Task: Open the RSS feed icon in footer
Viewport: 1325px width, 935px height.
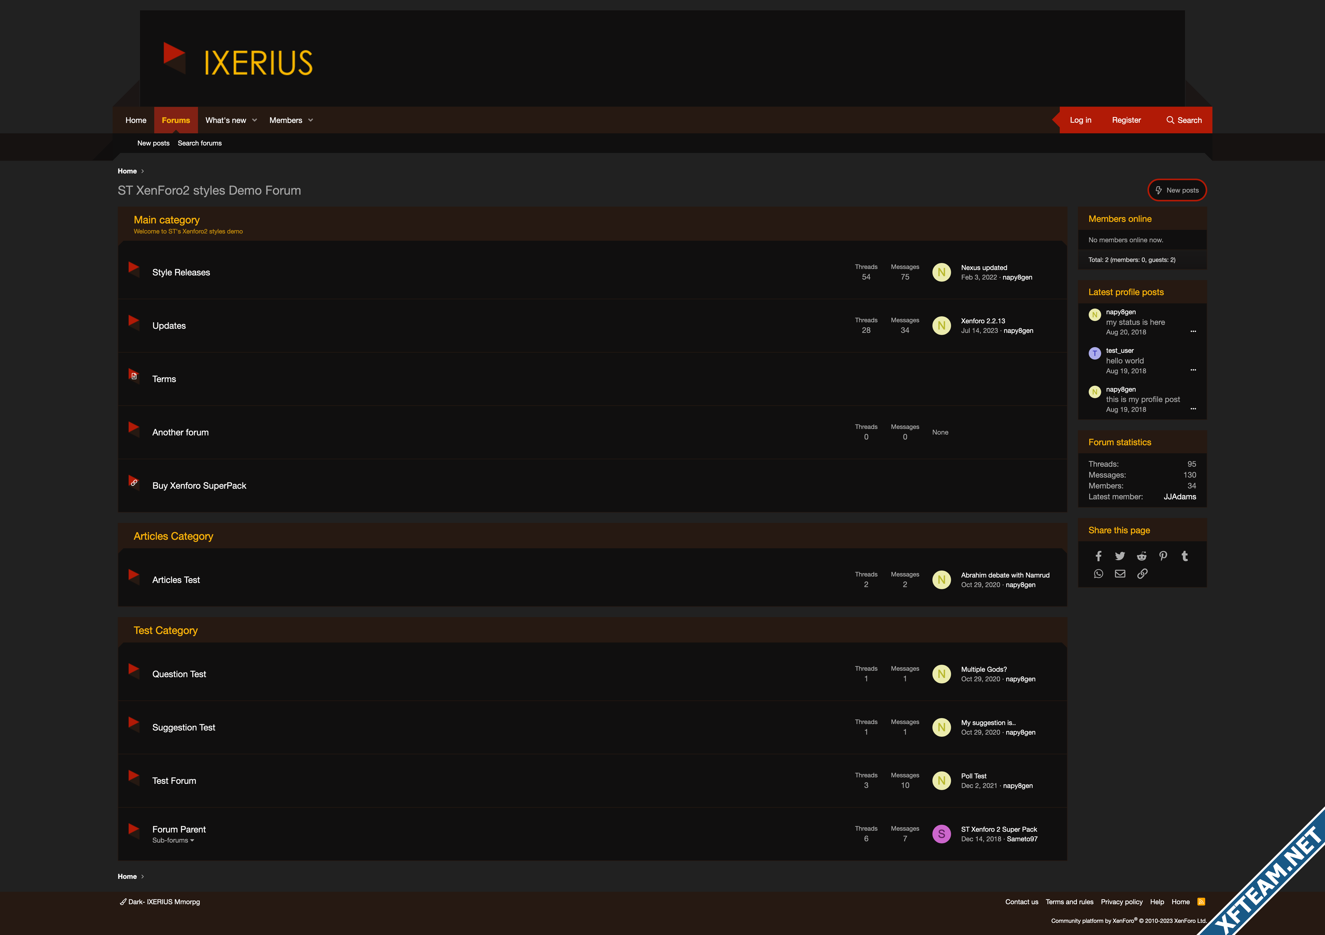Action: 1202,902
